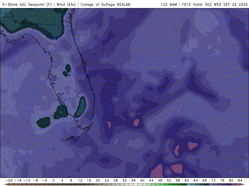Click the right arrow end of the color bar
The width and height of the screenshot is (249, 186).
[x=243, y=184]
